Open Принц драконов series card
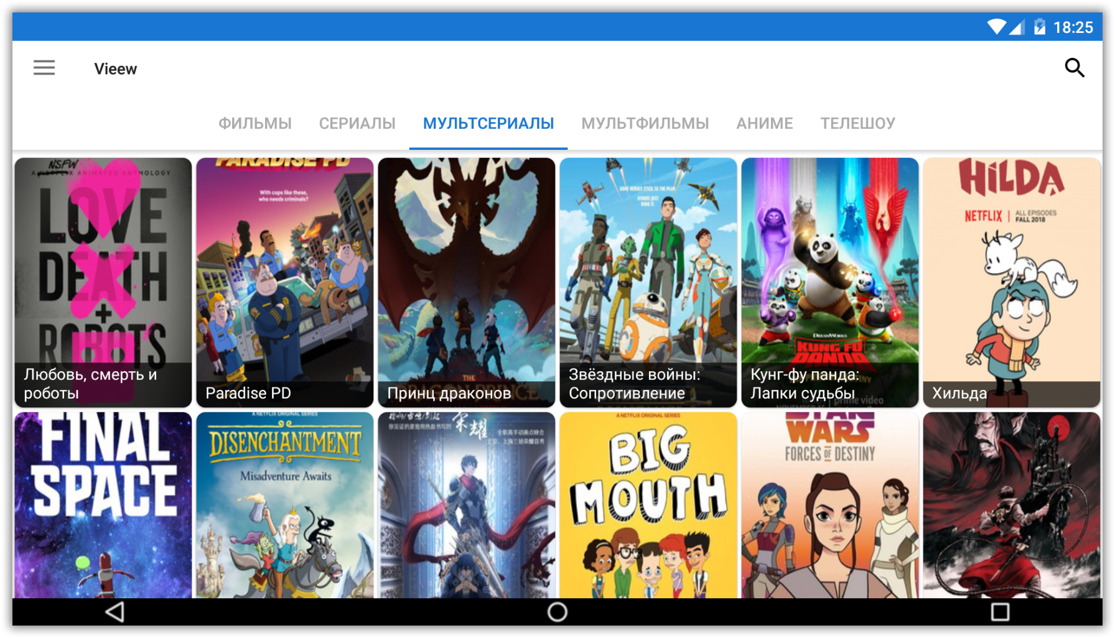The image size is (1115, 638). (467, 282)
